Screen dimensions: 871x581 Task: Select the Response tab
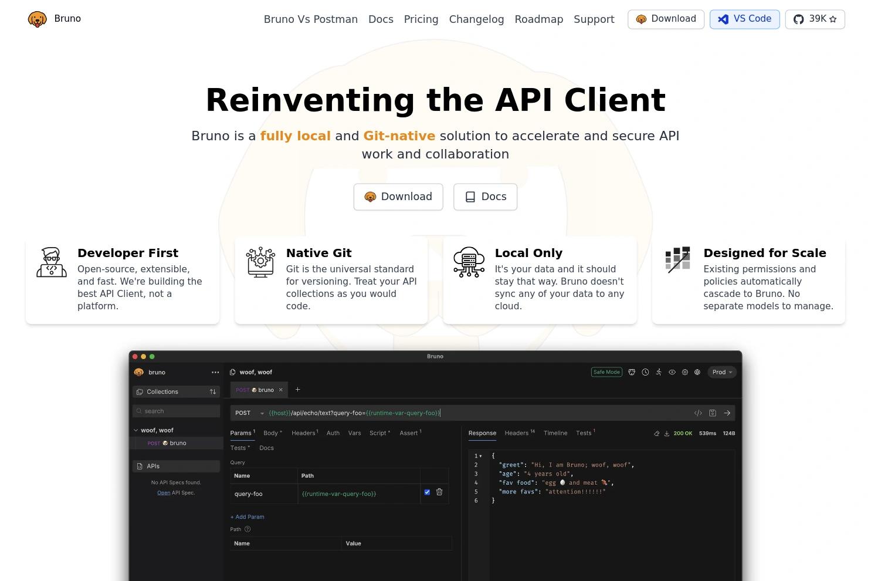tap(482, 433)
